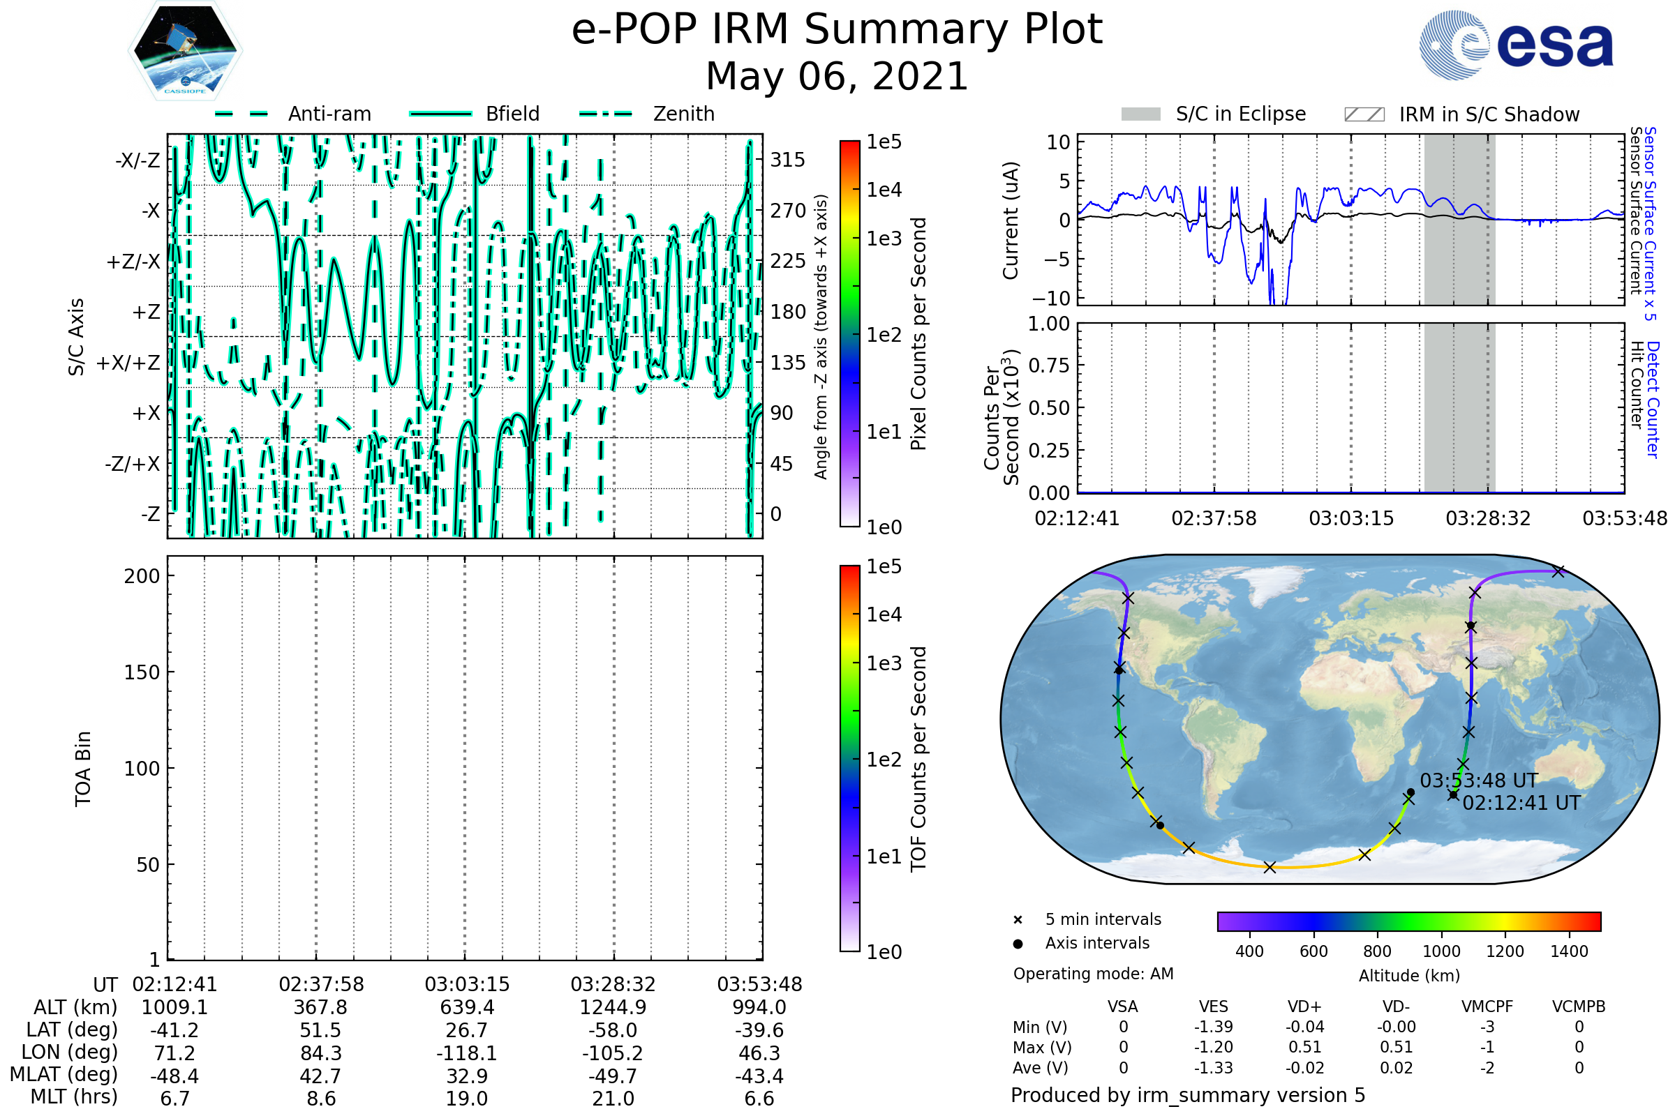This screenshot has height=1116, width=1675.
Task: Click the Bfield solid line legend marker
Action: 440,114
